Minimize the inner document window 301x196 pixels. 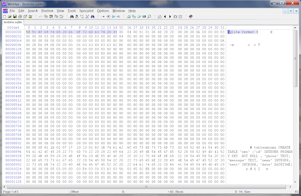click(285, 11)
